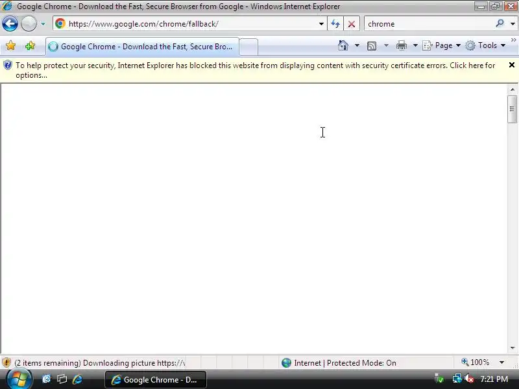Screen dimensions: 519x389
Task: Minimize the Internet Explorer window
Action: tap(481, 6)
